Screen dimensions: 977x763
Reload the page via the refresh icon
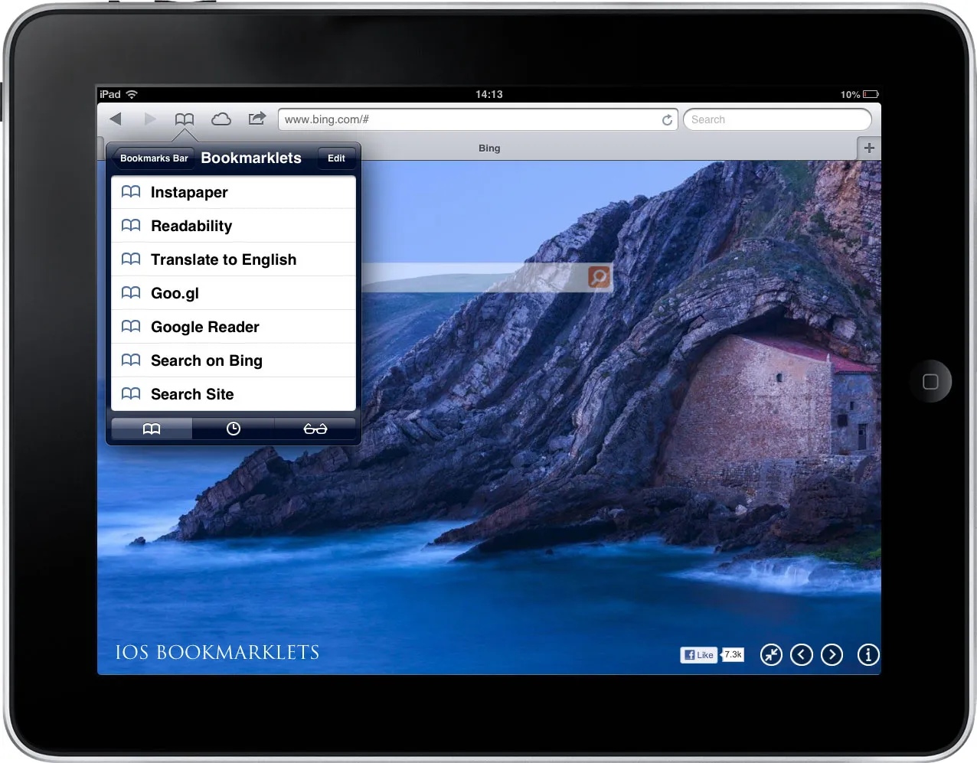667,119
